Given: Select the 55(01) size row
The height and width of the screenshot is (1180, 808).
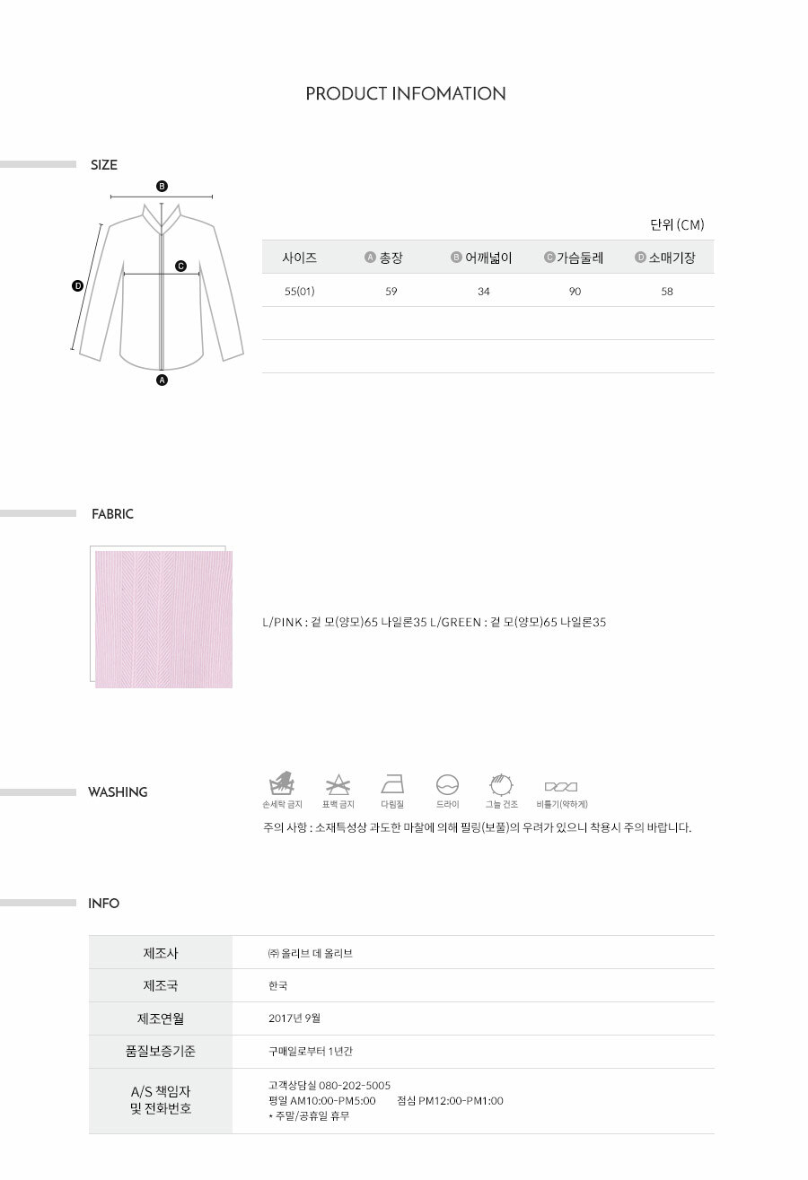Looking at the screenshot, I should pyautogui.click(x=487, y=291).
